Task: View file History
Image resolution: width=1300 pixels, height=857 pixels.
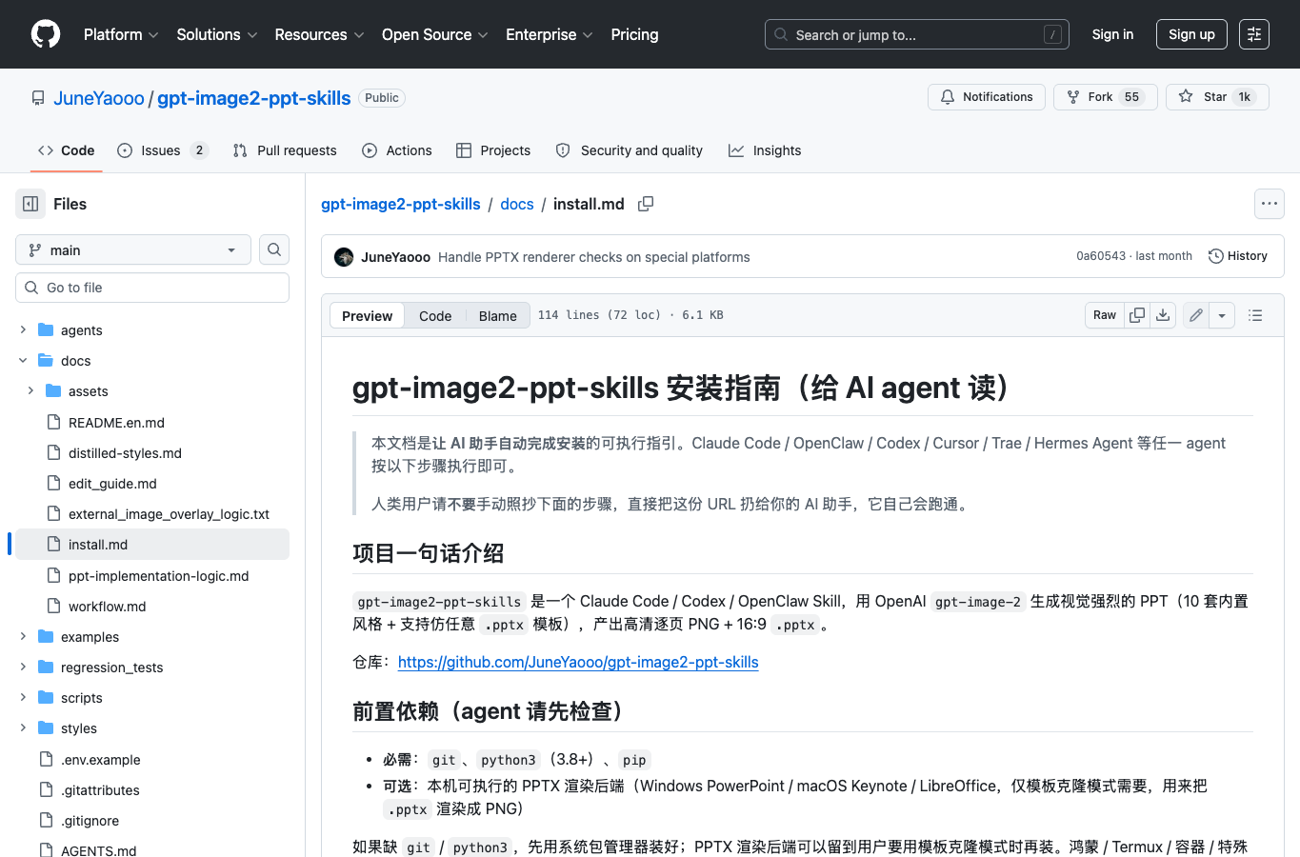Action: [x=1238, y=256]
